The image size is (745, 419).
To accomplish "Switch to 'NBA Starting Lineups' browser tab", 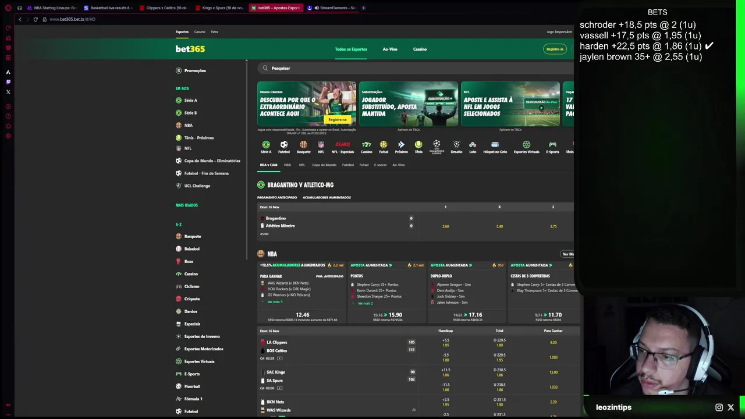I will [x=52, y=8].
